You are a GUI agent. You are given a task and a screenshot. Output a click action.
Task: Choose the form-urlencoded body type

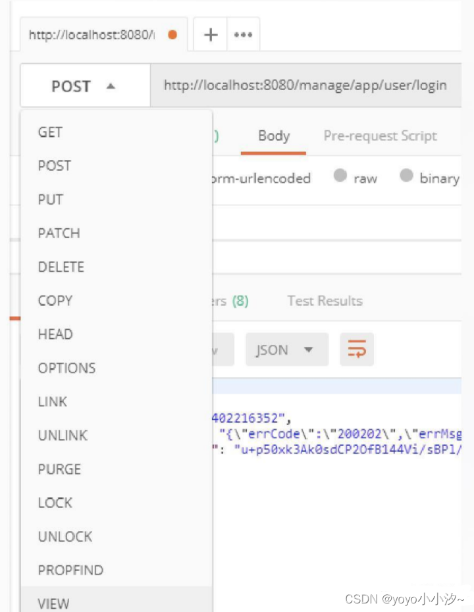263,178
